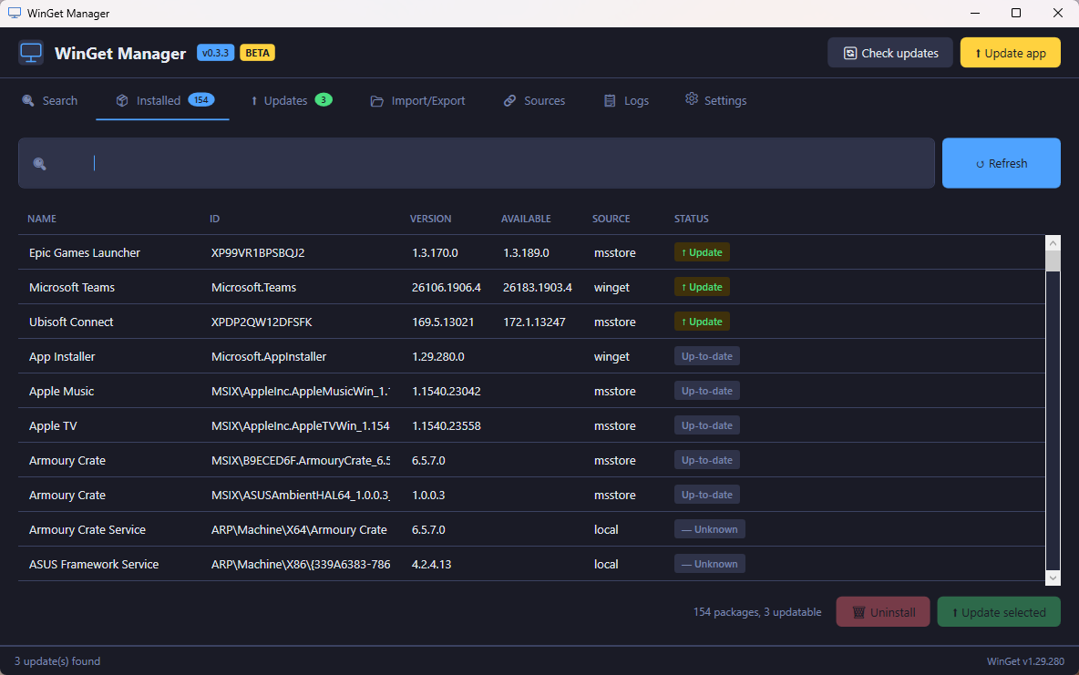
Task: Click the Settings gear icon
Action: point(692,99)
